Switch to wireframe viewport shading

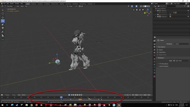click(x=143, y=6)
